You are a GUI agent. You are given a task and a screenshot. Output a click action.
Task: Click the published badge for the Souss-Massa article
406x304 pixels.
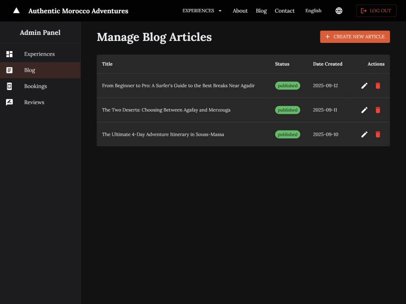(x=287, y=135)
